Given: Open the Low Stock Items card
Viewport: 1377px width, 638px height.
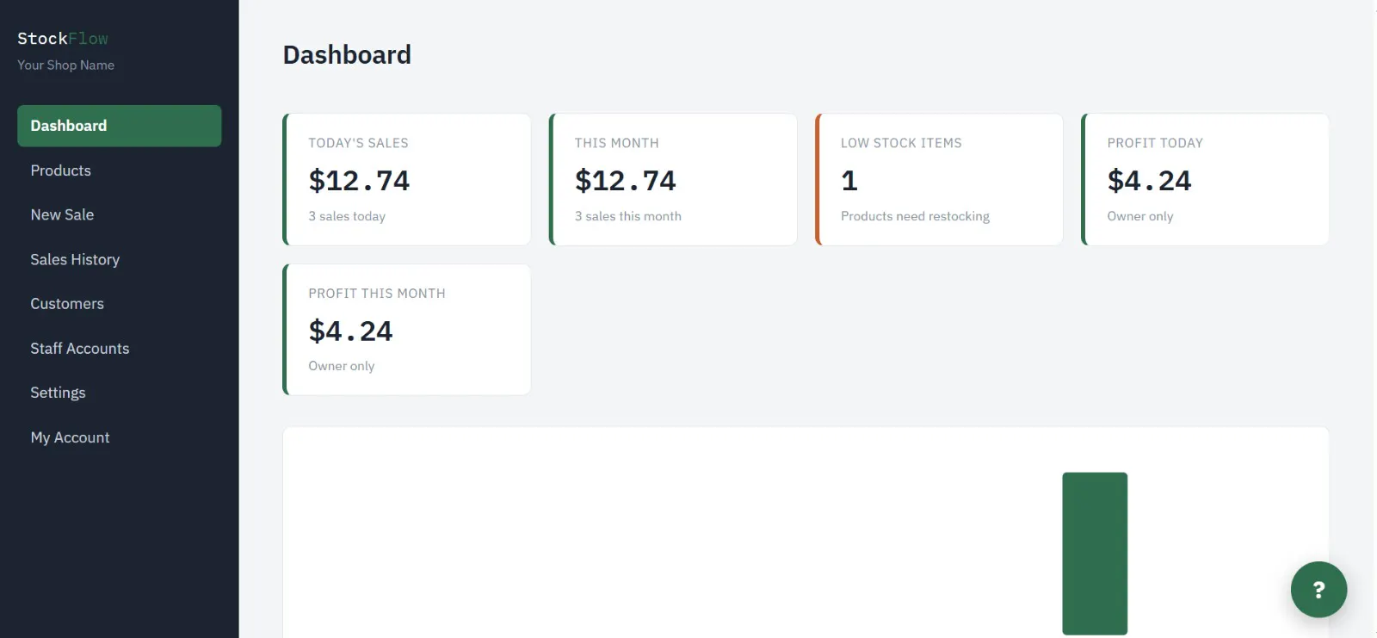Looking at the screenshot, I should coord(939,179).
